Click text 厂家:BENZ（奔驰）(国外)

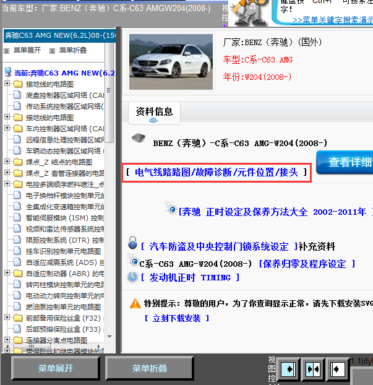tap(272, 42)
